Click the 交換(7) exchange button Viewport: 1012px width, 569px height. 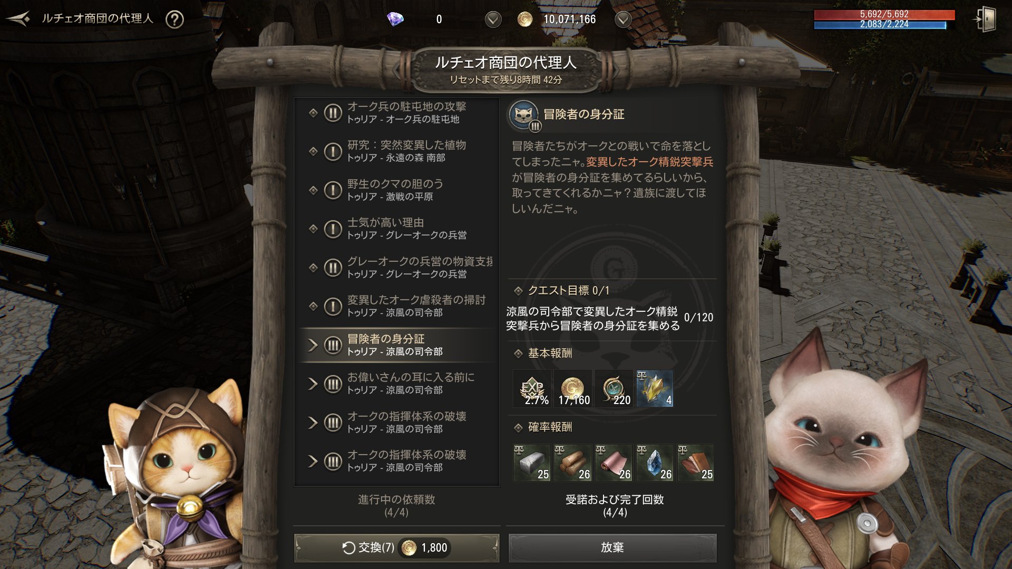(396, 548)
